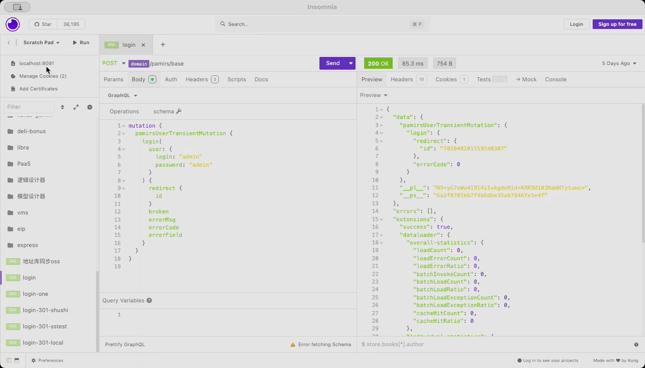Viewport: 645px width, 368px height.
Task: Toggle the sidebar panel layout icon
Action: tap(9, 360)
